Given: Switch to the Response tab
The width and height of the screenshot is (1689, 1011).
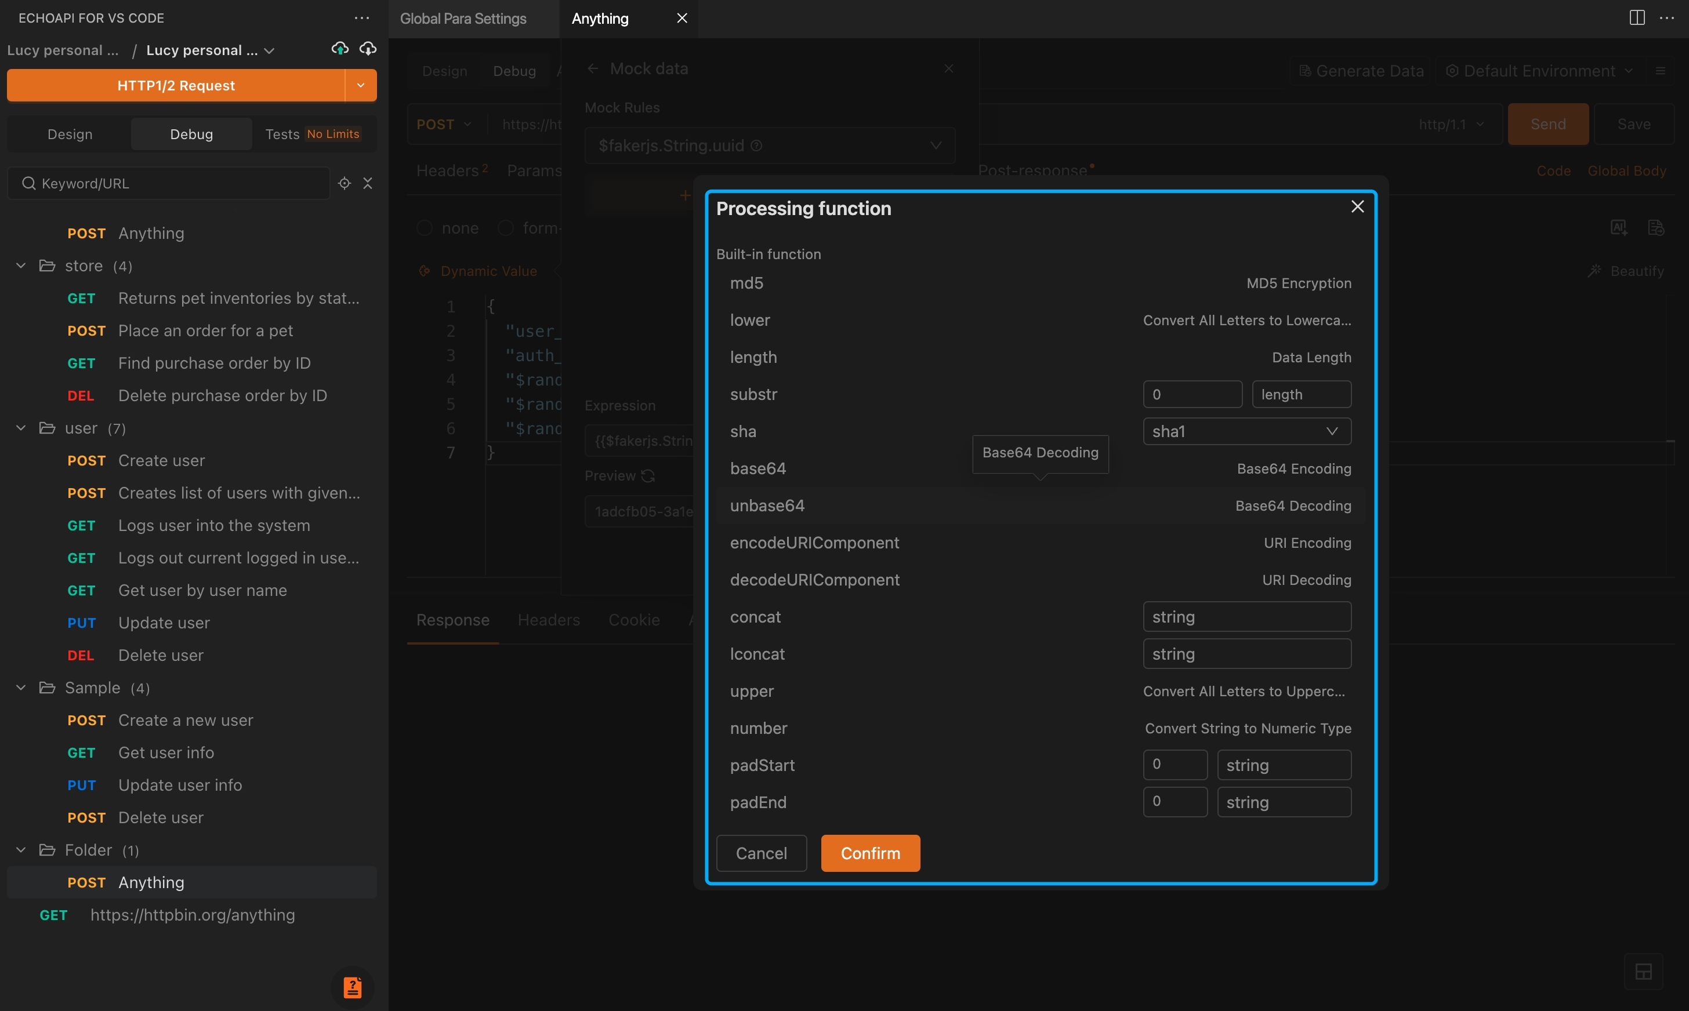Looking at the screenshot, I should 452,620.
